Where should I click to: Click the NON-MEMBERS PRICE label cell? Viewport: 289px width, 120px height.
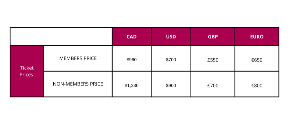[78, 84]
